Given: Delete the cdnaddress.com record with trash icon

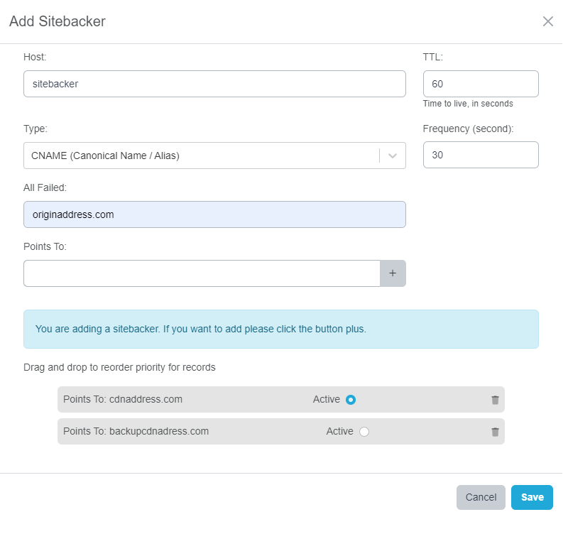Looking at the screenshot, I should (495, 400).
